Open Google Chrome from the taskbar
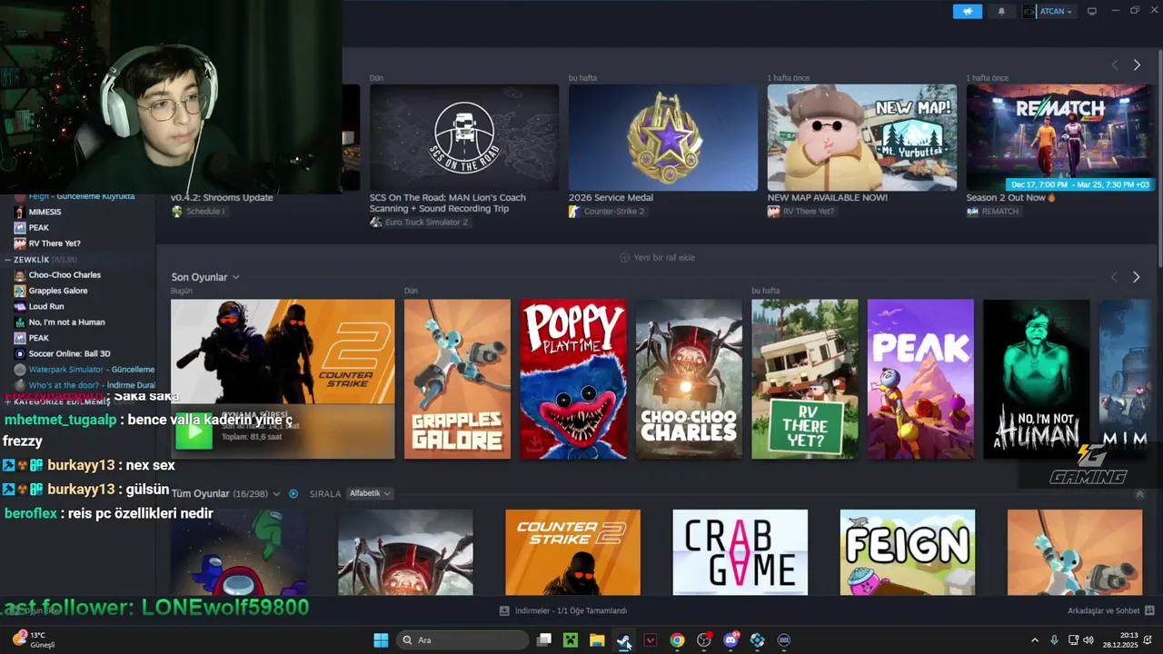The height and width of the screenshot is (654, 1163). coord(677,639)
